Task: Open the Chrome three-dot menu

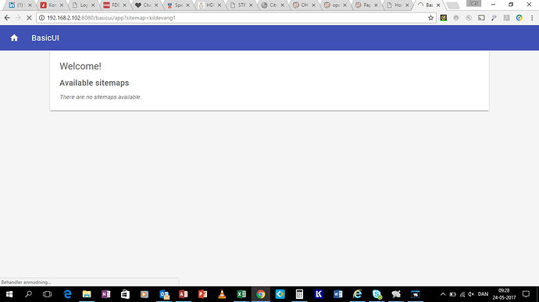Action: (x=532, y=18)
